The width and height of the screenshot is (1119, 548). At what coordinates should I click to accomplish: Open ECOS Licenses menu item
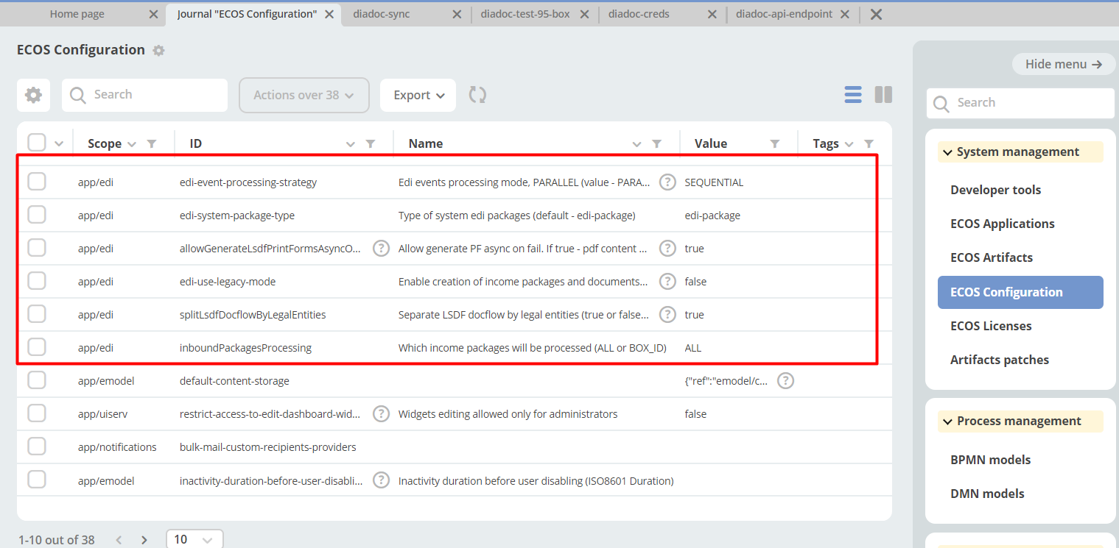click(x=991, y=326)
